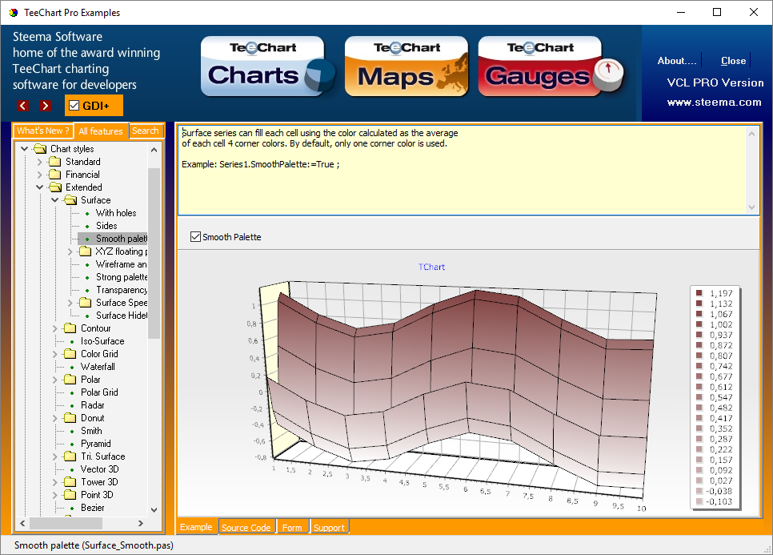This screenshot has height=555, width=773.
Task: Select the Vector 3D tree item
Action: (99, 469)
